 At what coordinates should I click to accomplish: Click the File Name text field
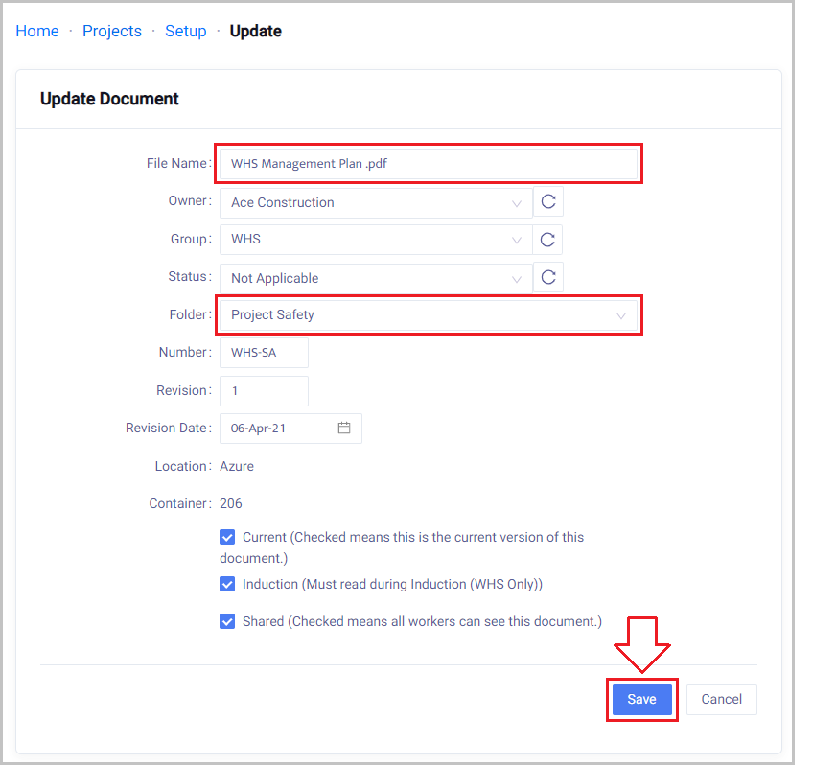(428, 164)
